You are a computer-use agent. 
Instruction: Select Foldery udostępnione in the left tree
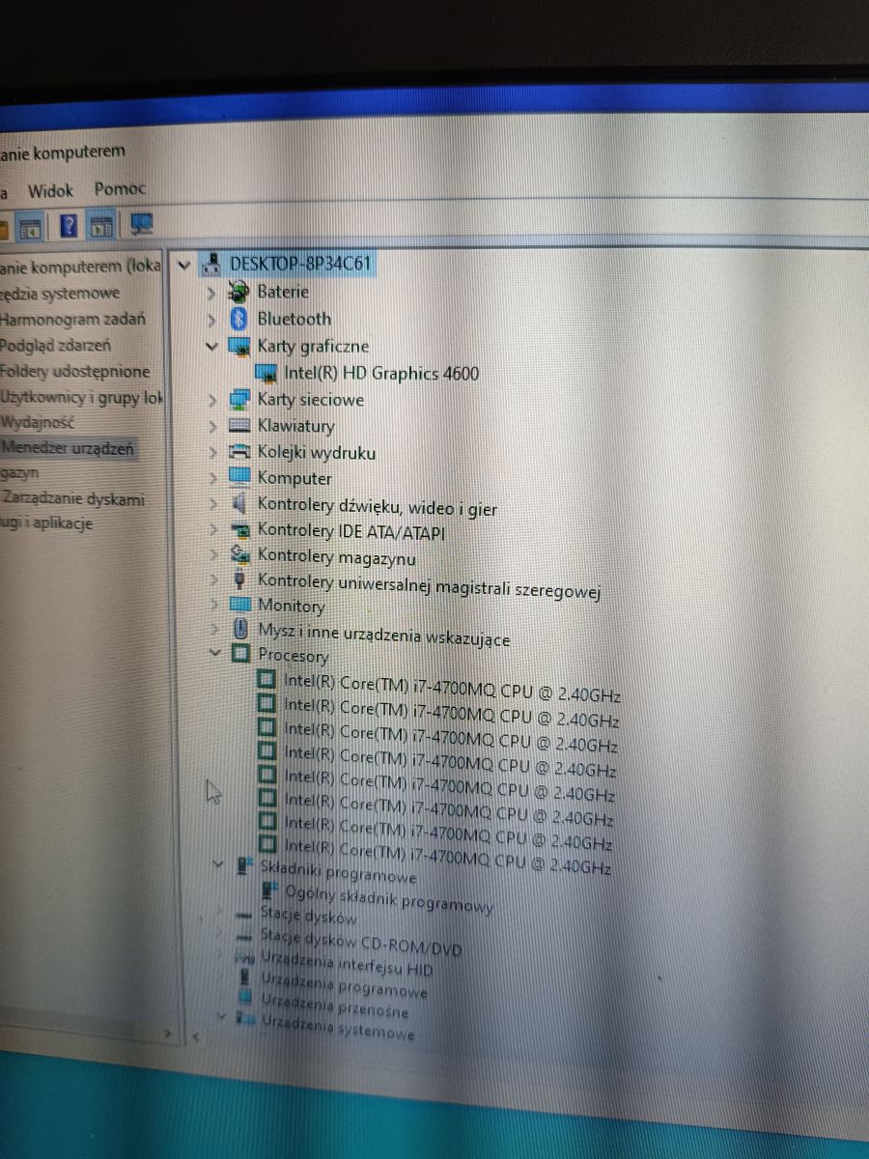[x=75, y=371]
